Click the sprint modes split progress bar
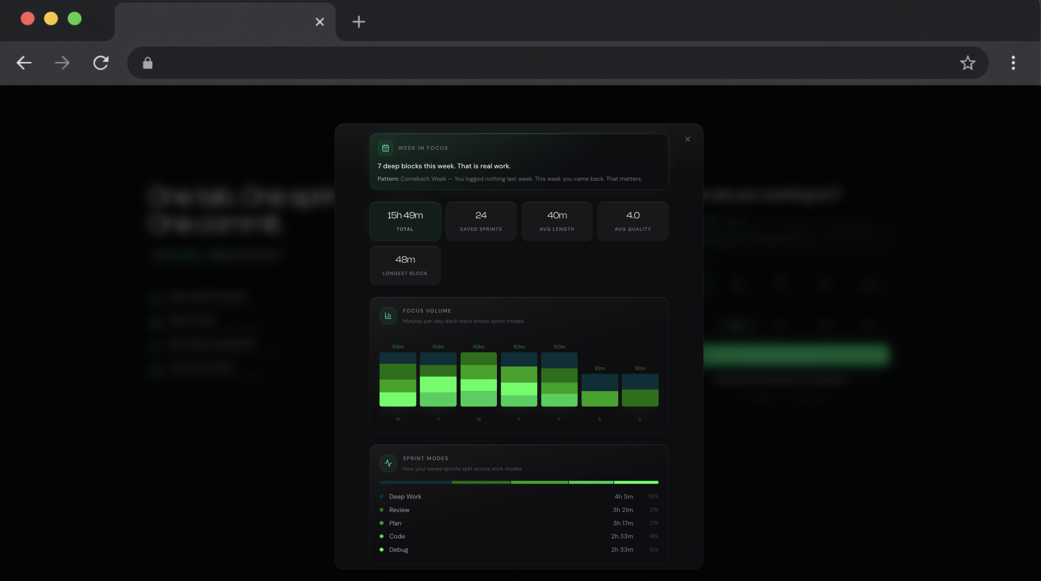 [518, 482]
